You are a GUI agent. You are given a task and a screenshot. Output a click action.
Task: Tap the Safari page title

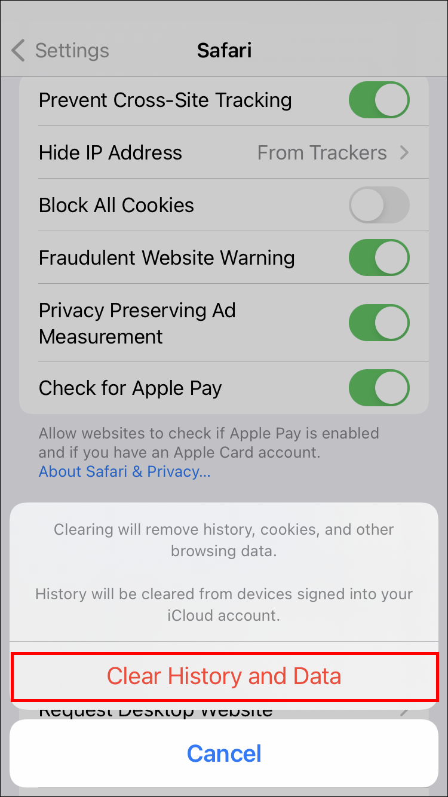[224, 50]
